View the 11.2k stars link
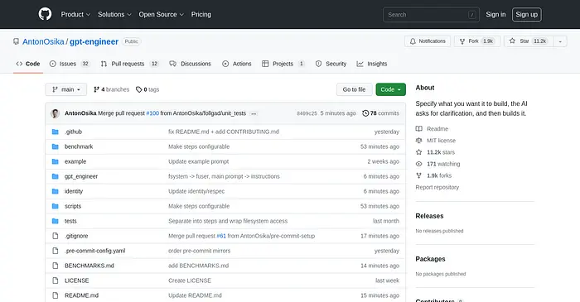The height and width of the screenshot is (302, 580). click(x=435, y=152)
